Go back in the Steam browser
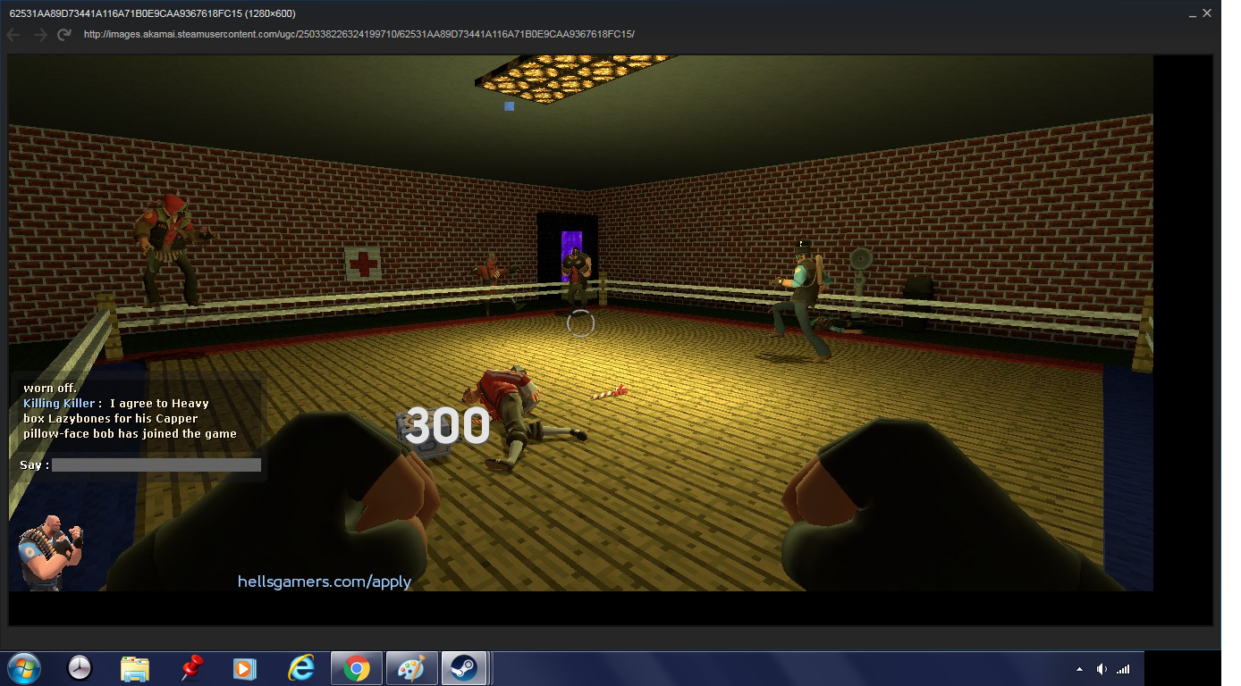This screenshot has height=686, width=1241. pyautogui.click(x=13, y=34)
